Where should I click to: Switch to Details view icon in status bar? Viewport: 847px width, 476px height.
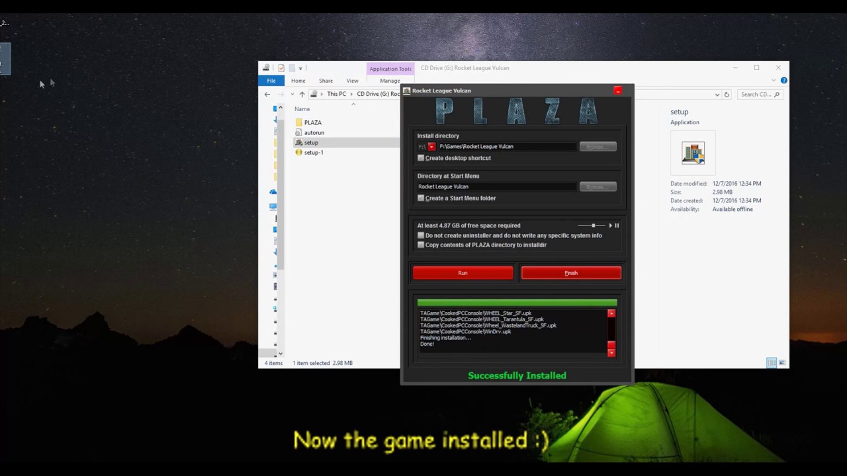pos(772,363)
